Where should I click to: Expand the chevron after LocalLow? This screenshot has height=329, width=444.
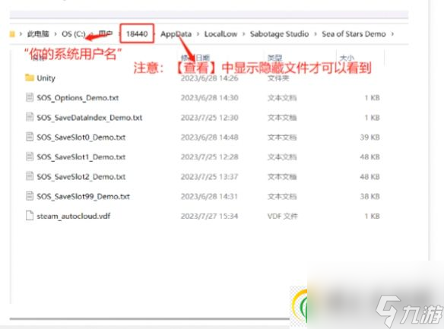click(243, 34)
